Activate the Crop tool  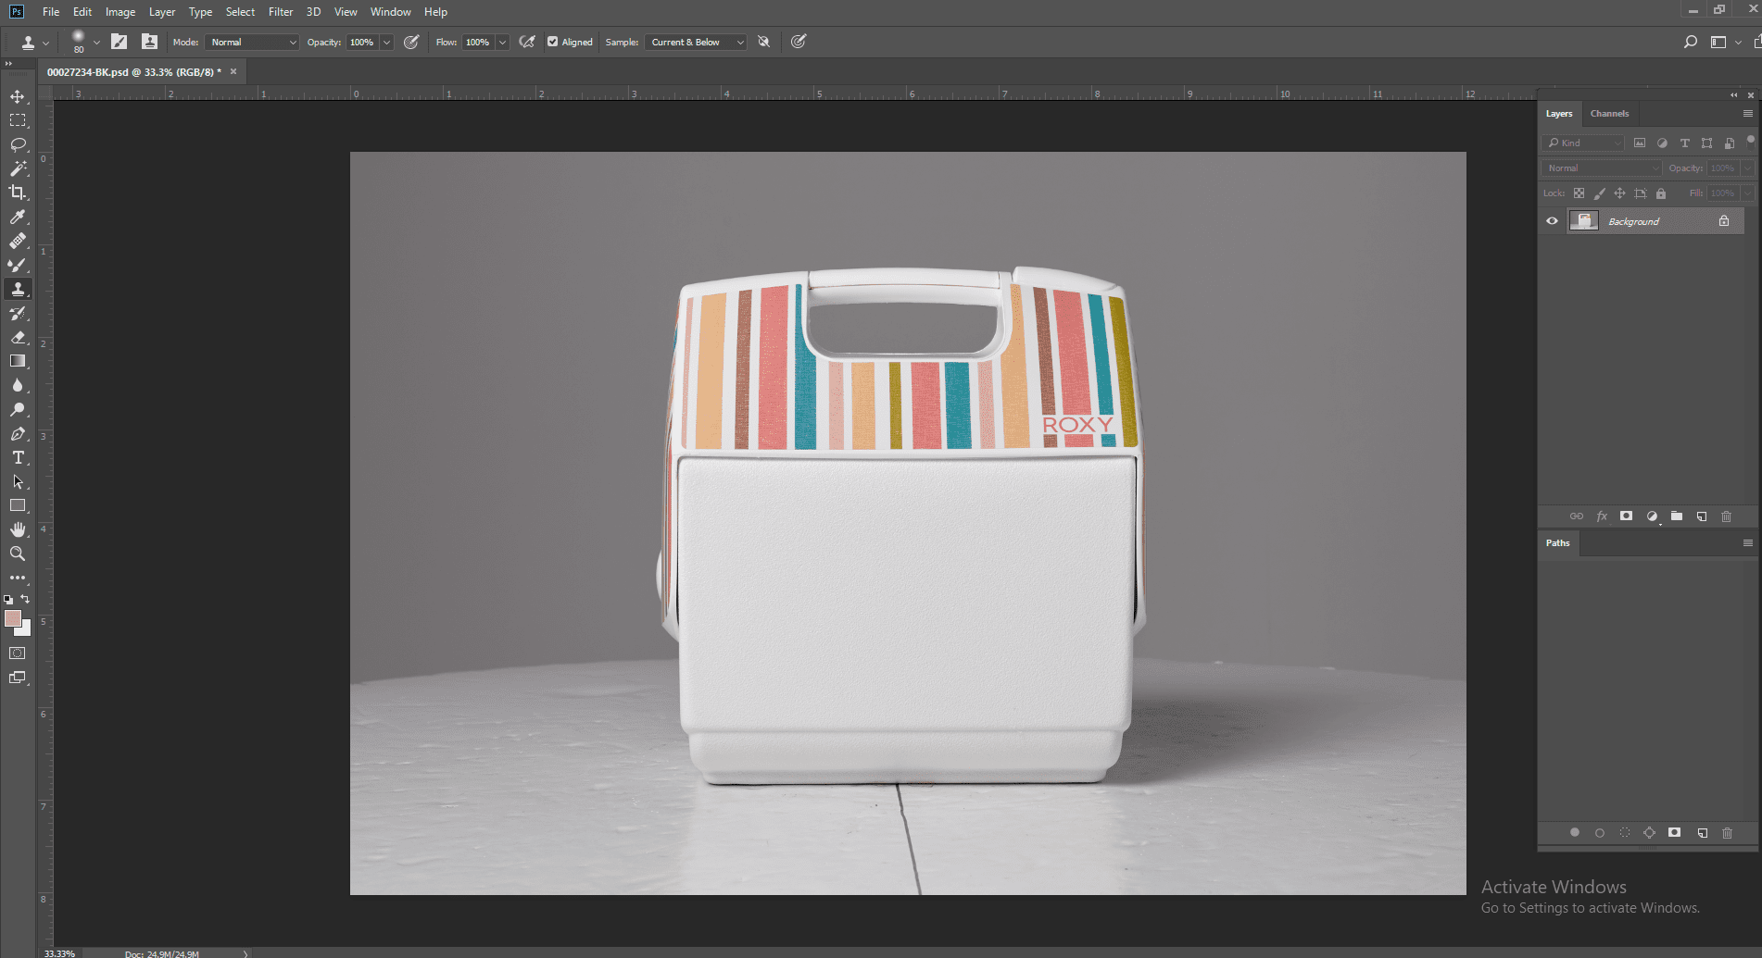point(18,193)
